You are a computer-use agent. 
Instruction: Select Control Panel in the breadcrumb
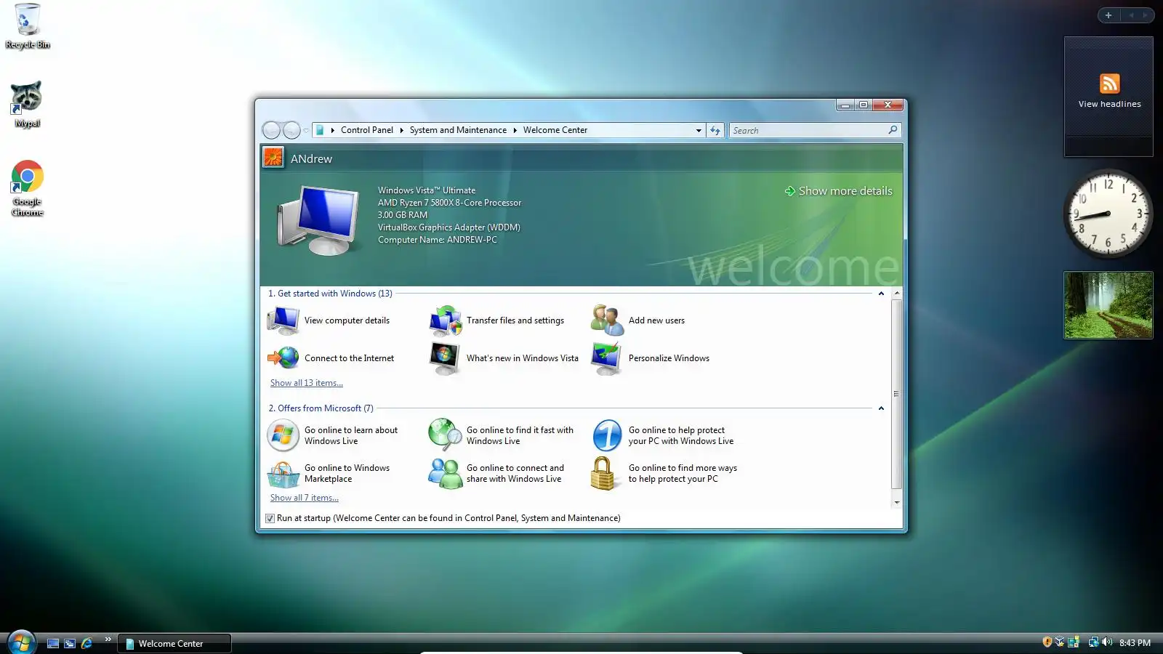(x=366, y=130)
